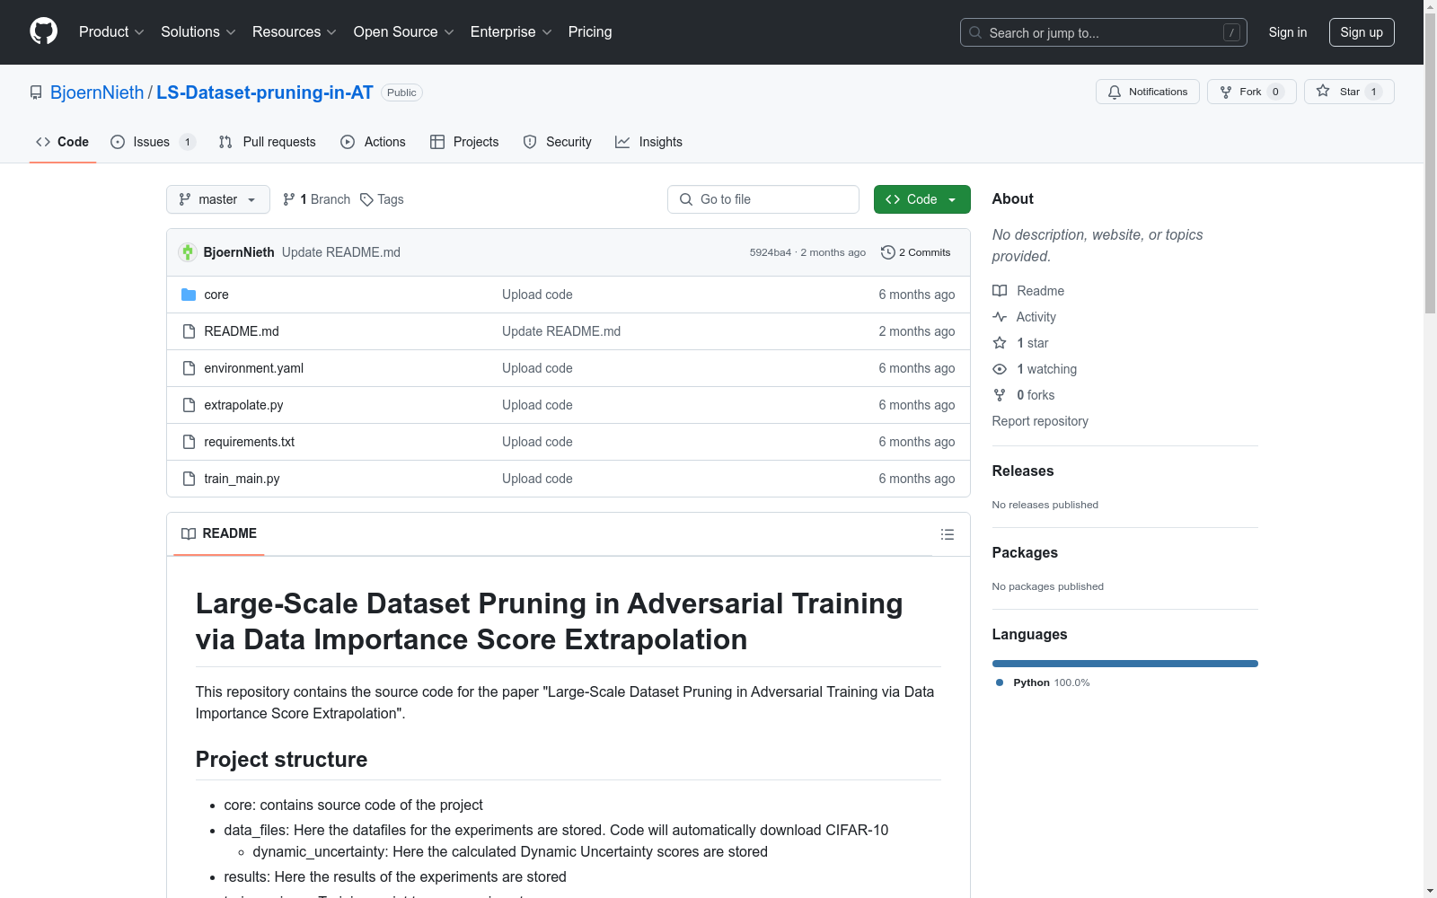Switch to the Security tab
The image size is (1437, 898).
coord(558,142)
